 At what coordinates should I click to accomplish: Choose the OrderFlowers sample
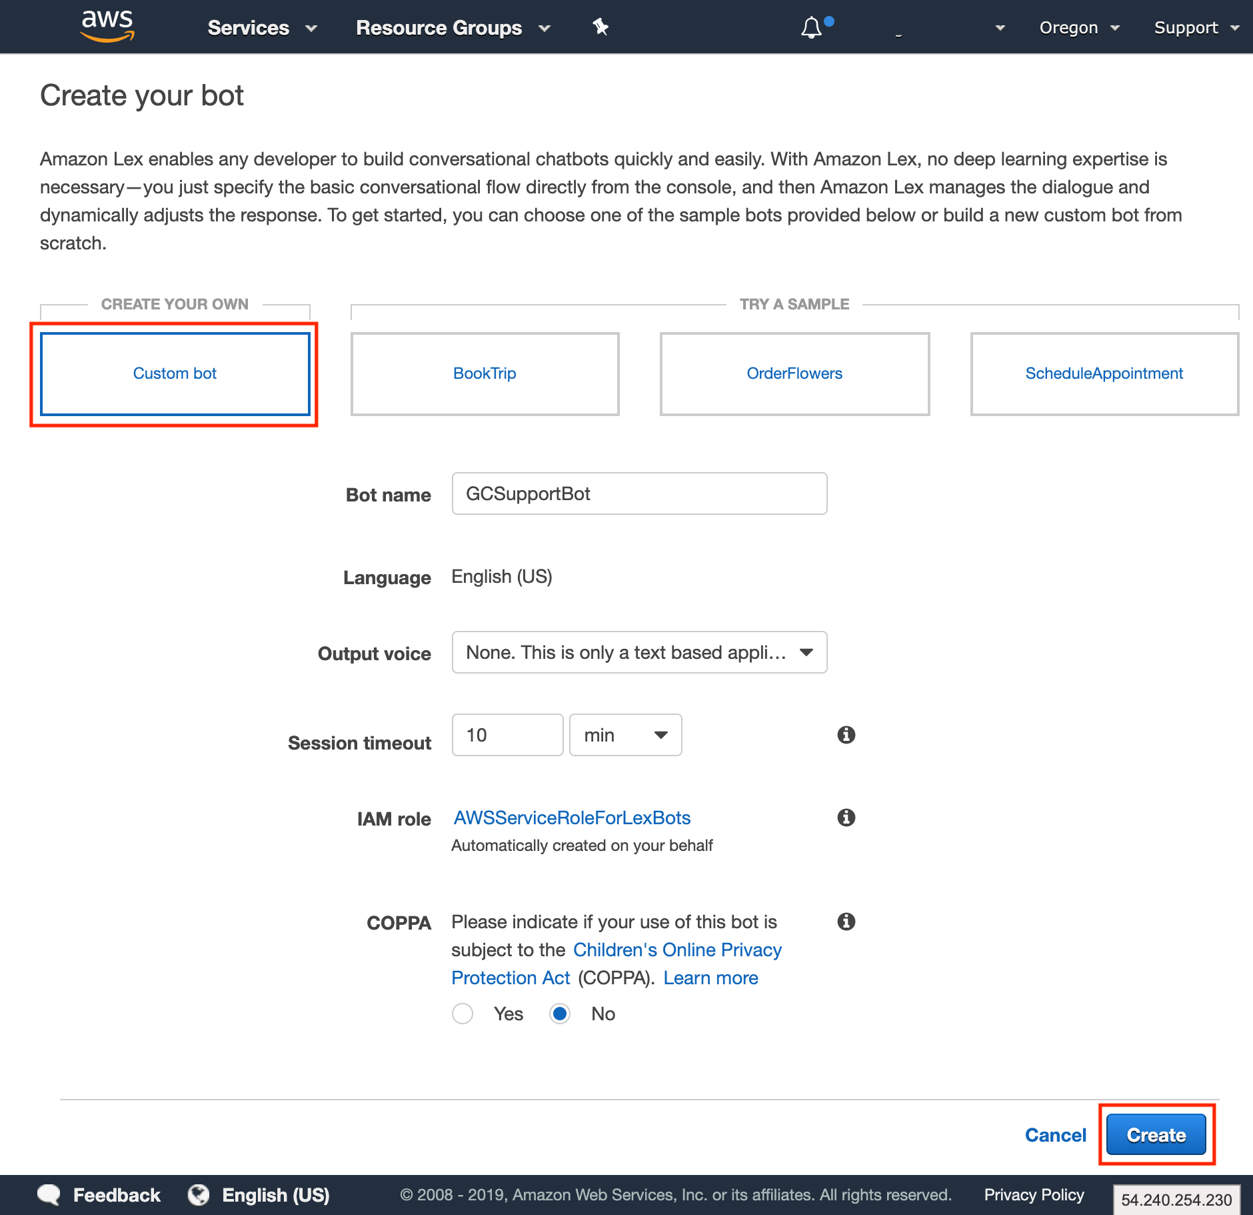pyautogui.click(x=795, y=373)
